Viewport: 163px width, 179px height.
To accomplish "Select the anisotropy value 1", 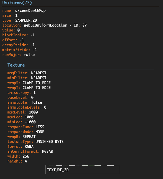I will coord(35,93).
